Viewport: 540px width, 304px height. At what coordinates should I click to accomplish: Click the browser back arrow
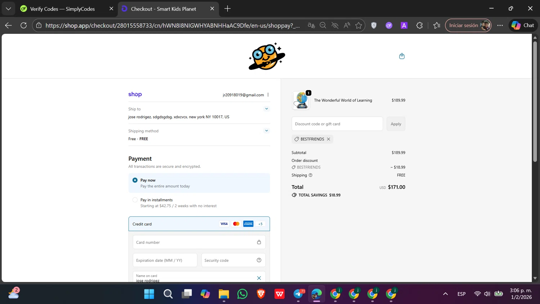point(8,25)
